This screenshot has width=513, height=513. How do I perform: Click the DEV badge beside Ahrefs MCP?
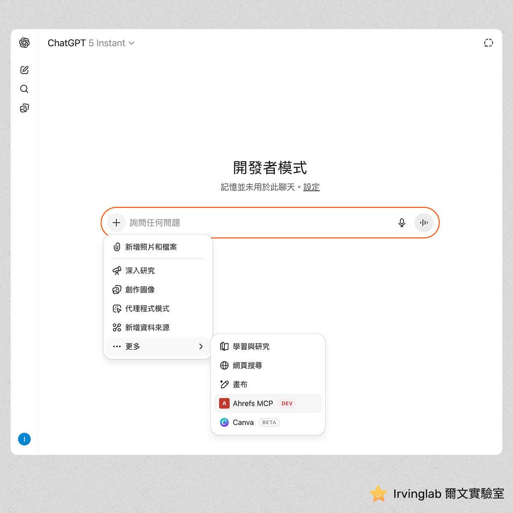pyautogui.click(x=287, y=404)
